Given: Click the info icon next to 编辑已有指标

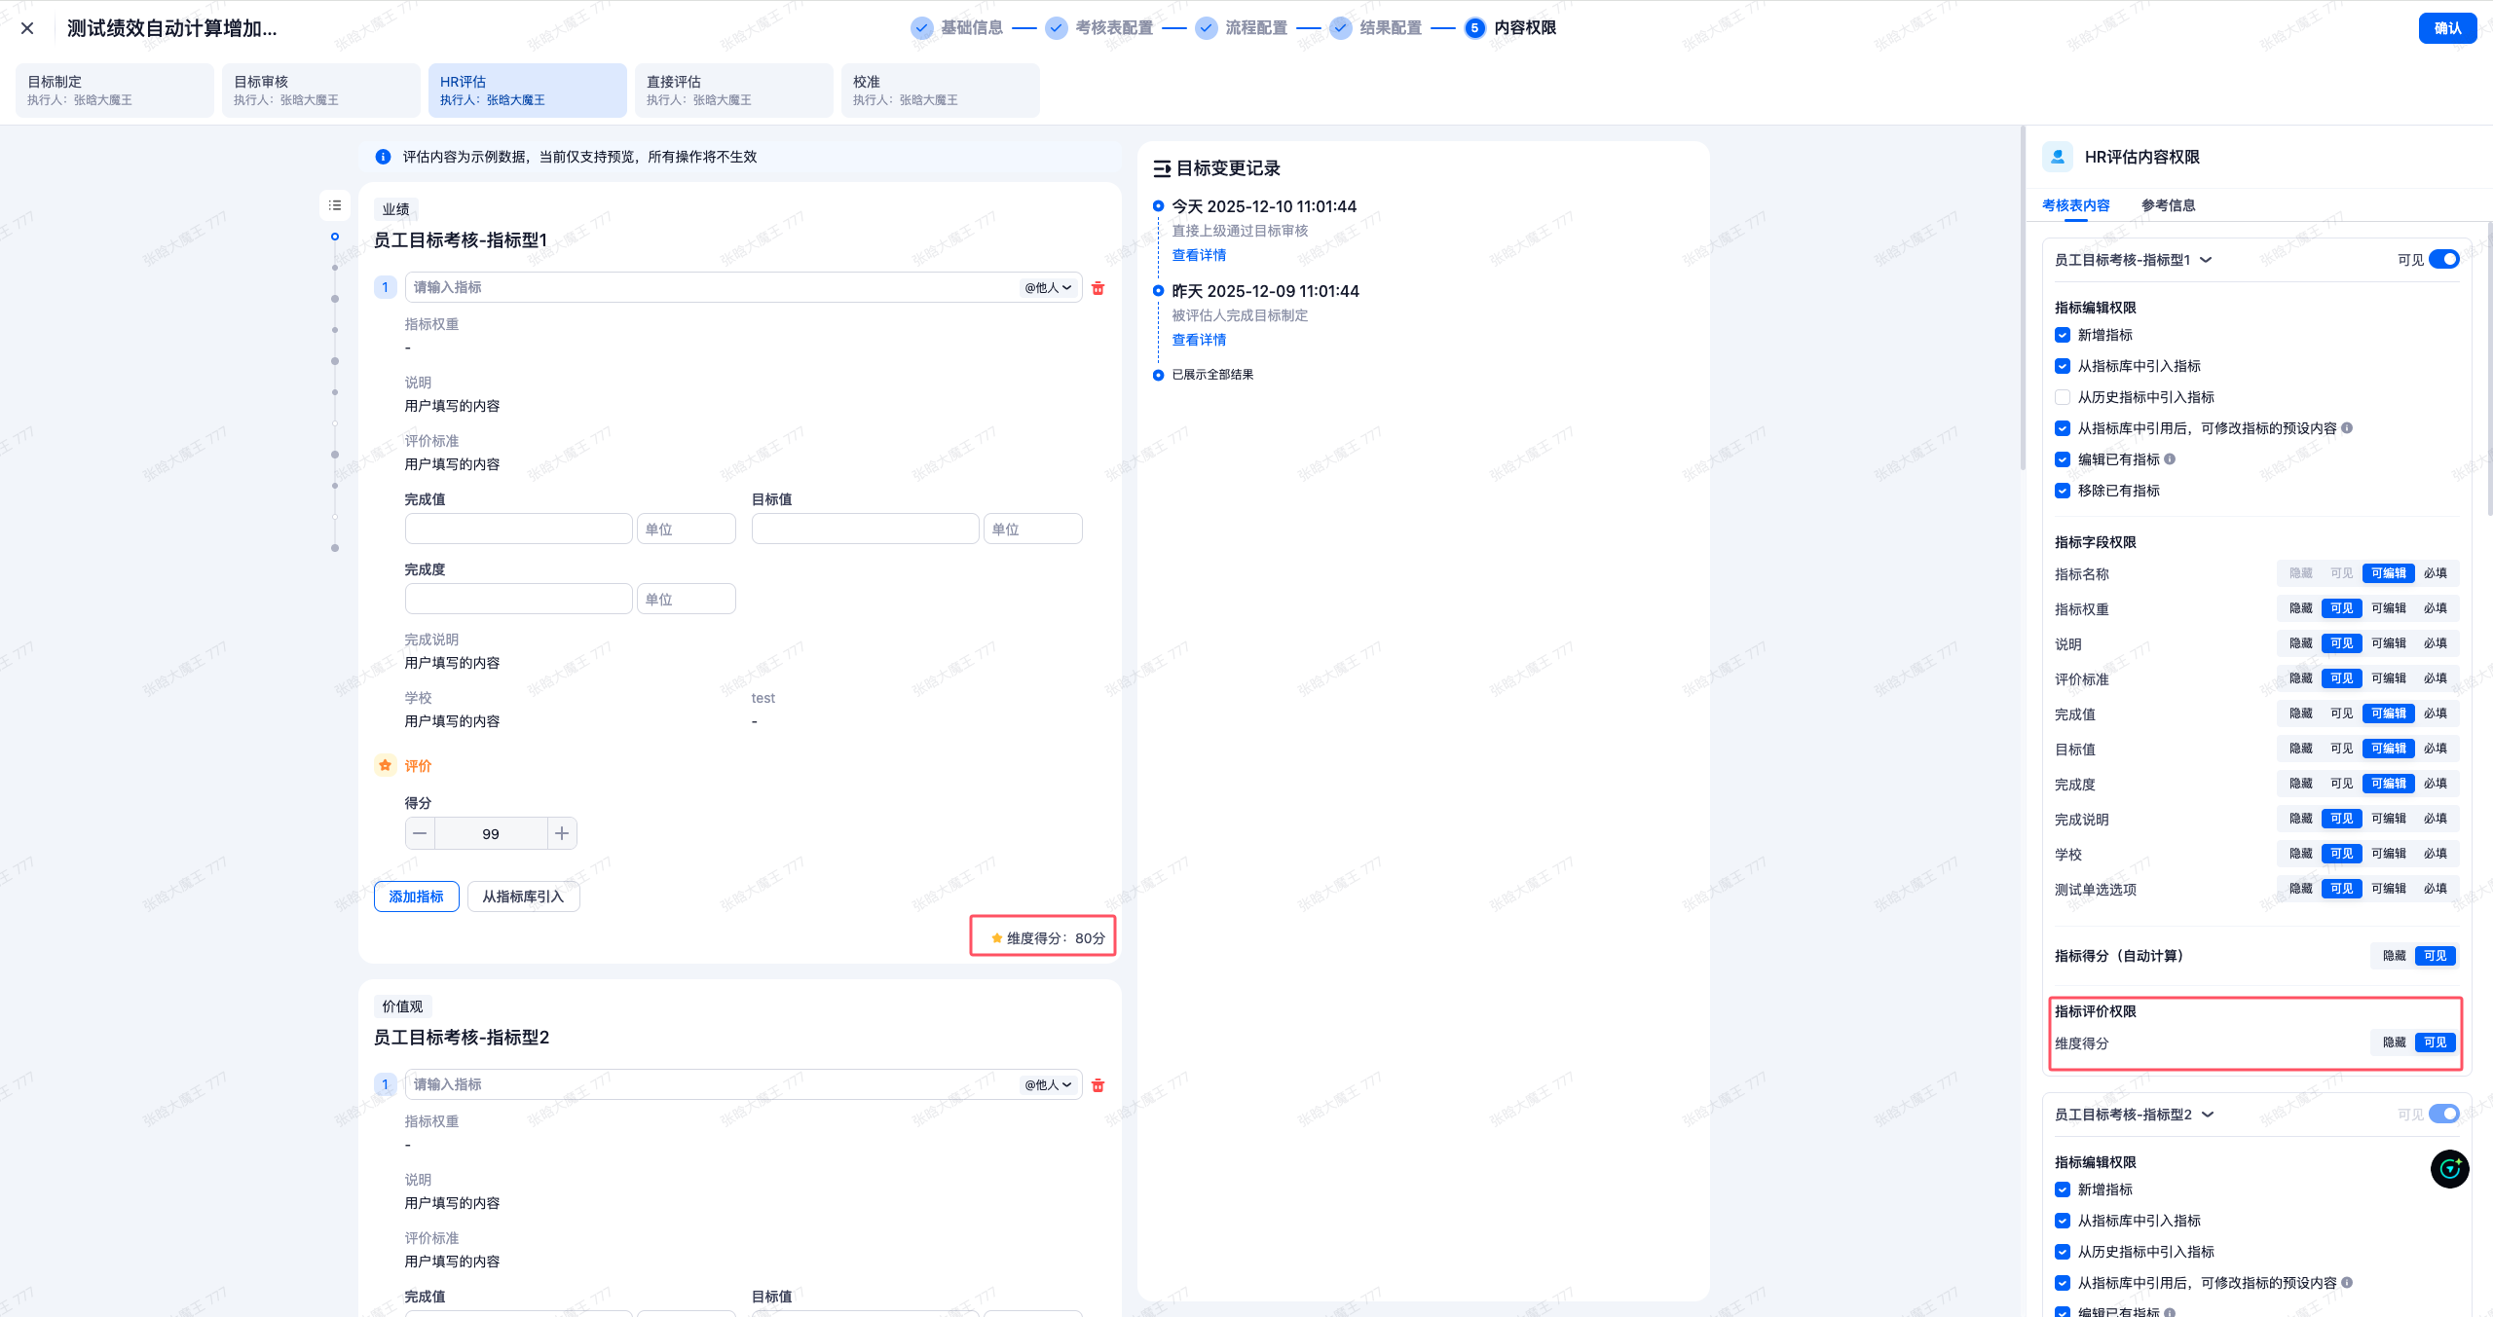Looking at the screenshot, I should [x=2170, y=459].
